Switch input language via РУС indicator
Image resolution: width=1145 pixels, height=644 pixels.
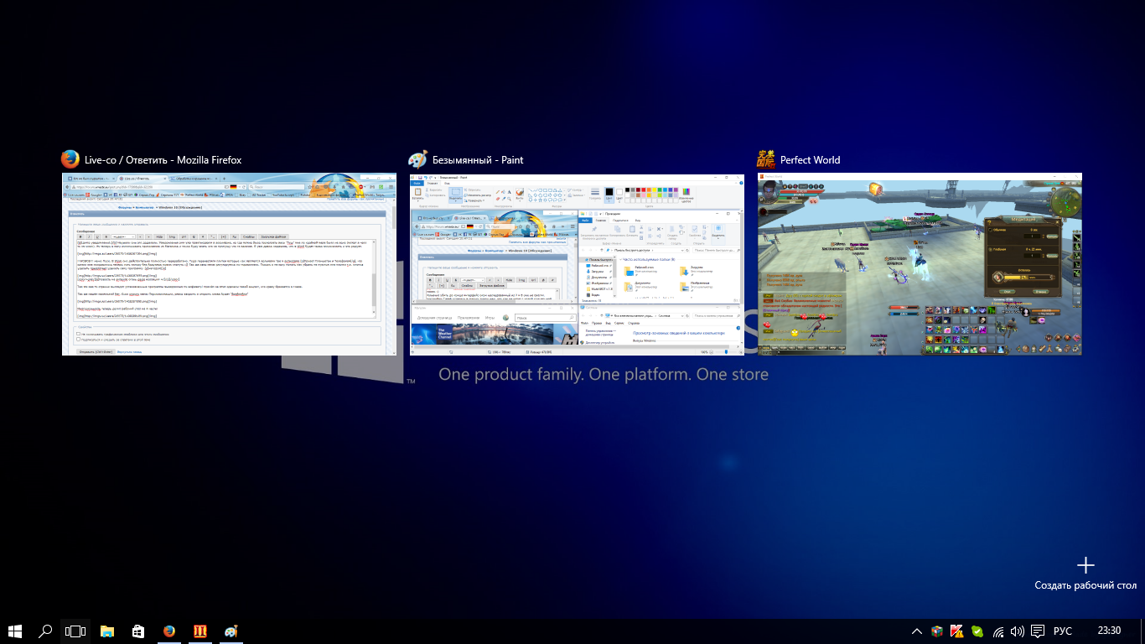click(x=1063, y=631)
